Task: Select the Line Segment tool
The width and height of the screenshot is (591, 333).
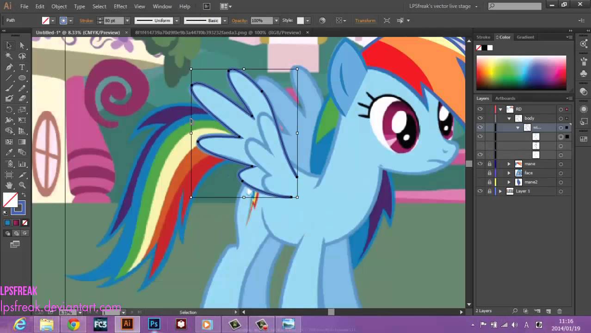Action: [x=9, y=78]
